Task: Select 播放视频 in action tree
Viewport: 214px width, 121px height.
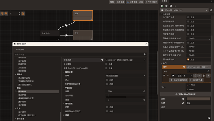Action: [x=22, y=102]
